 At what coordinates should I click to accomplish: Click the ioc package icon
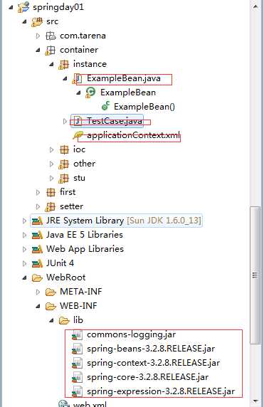(64, 149)
